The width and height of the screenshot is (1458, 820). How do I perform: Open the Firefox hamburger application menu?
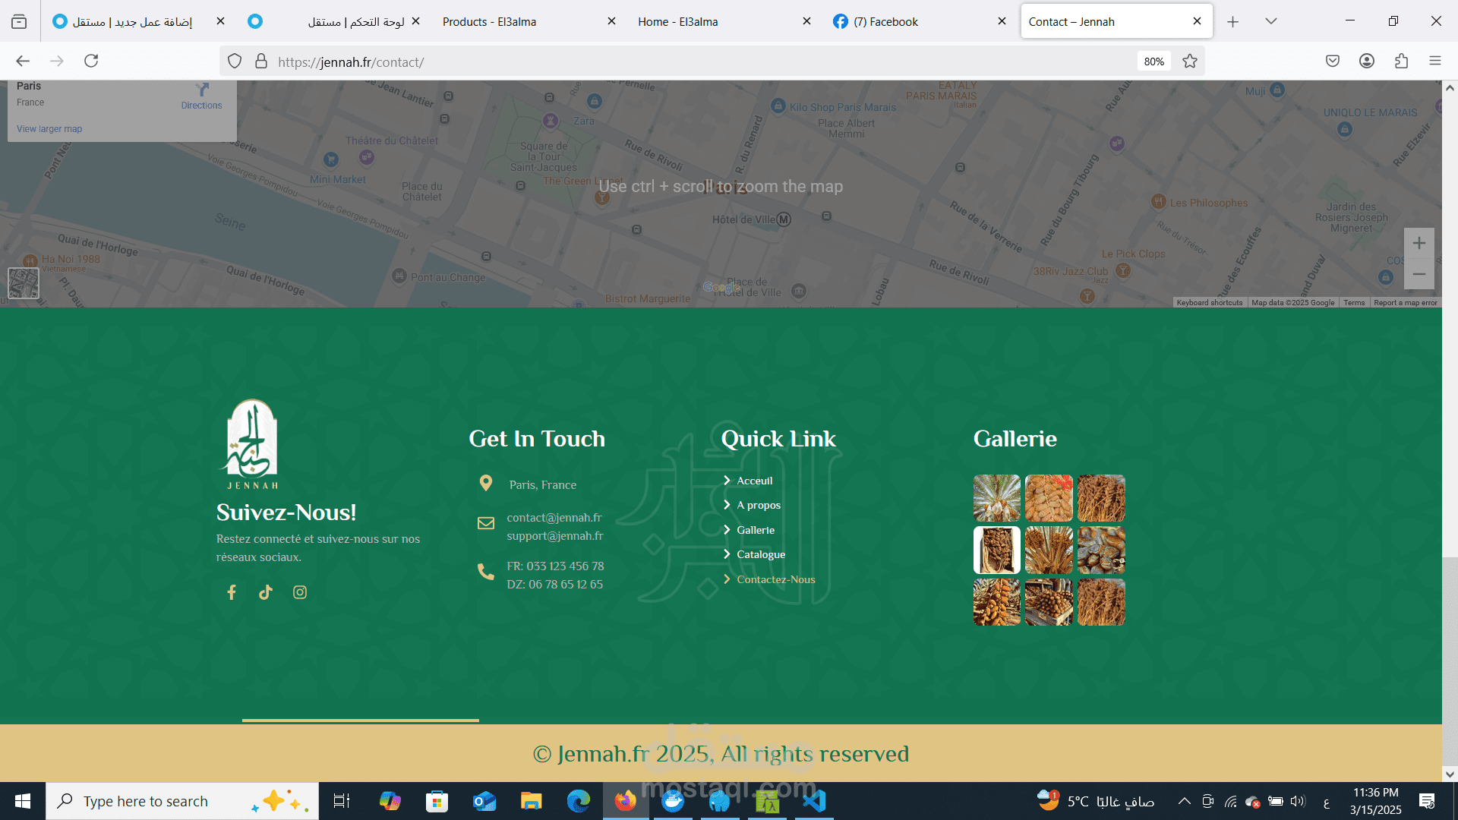(x=1435, y=61)
